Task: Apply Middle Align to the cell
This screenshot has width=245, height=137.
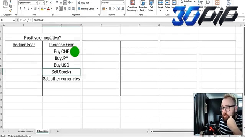Action: click(61, 3)
